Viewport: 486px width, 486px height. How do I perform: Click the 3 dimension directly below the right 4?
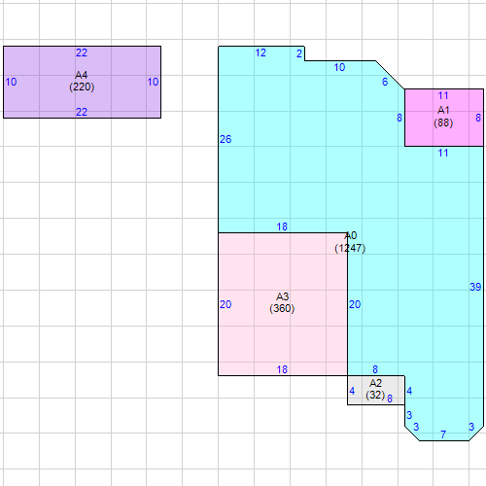point(409,415)
